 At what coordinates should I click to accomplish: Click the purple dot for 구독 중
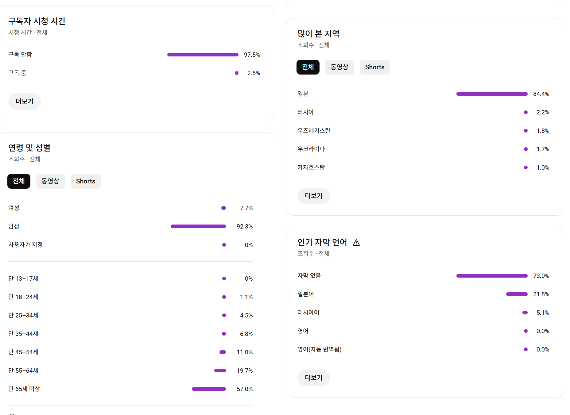point(237,73)
